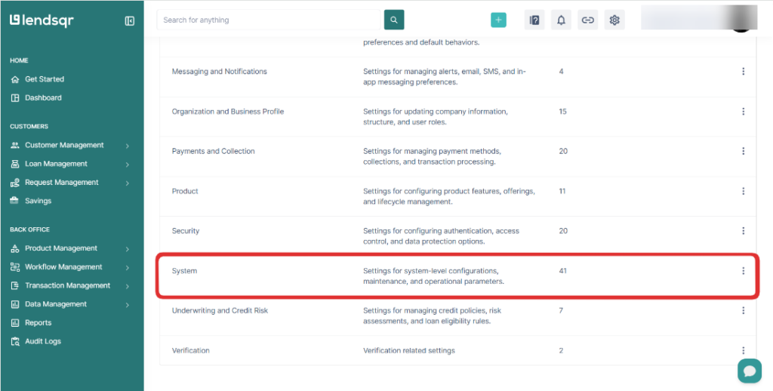Open the blurred user profile area

[x=699, y=18]
